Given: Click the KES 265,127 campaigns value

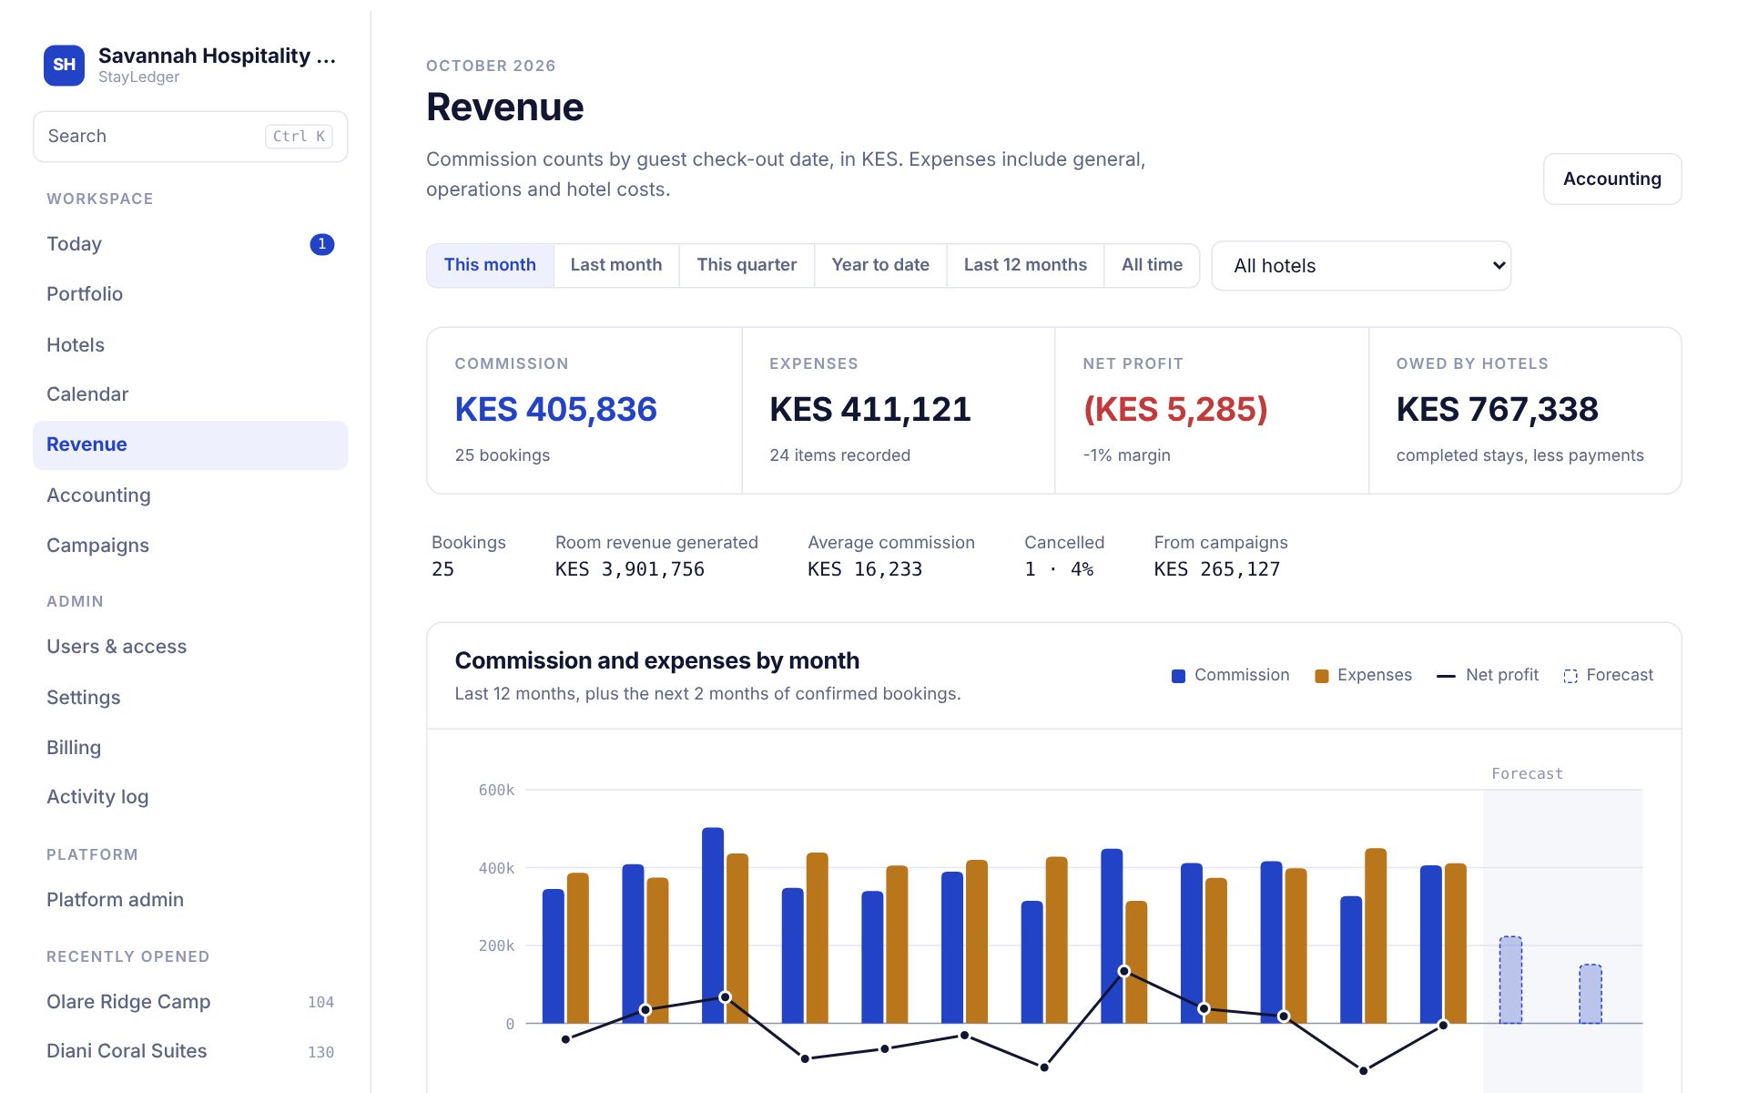Looking at the screenshot, I should point(1216,569).
